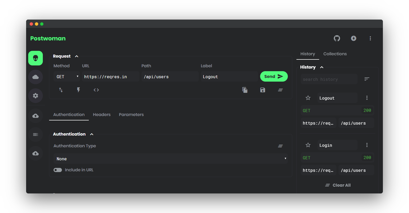Switch to the Headers tab
Viewport: 409px width, 213px height.
point(102,114)
